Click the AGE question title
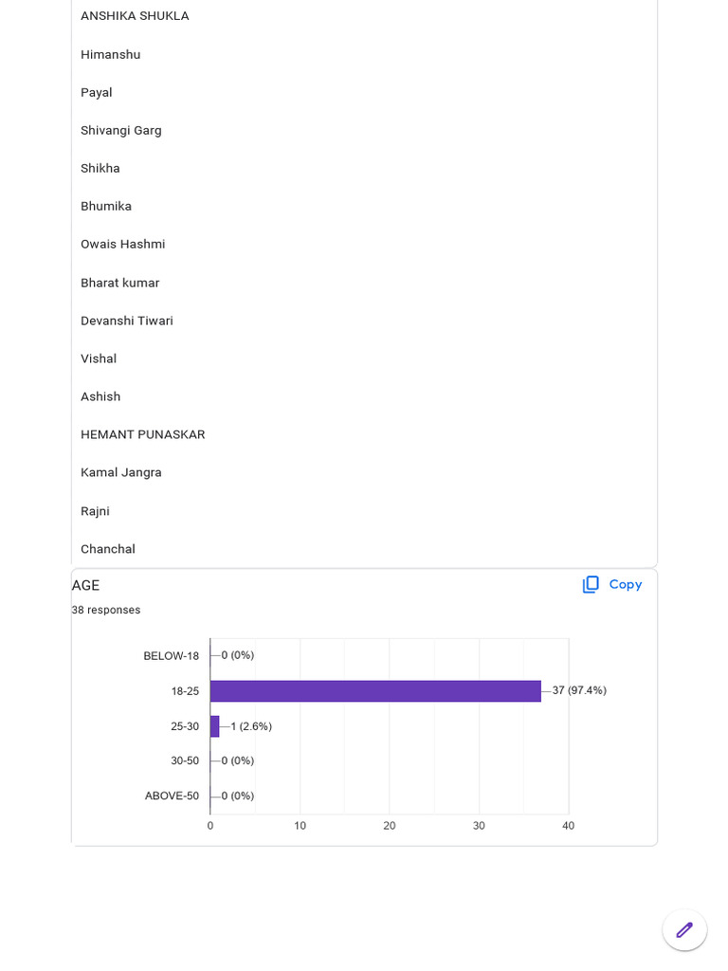The image size is (728, 971). click(85, 586)
